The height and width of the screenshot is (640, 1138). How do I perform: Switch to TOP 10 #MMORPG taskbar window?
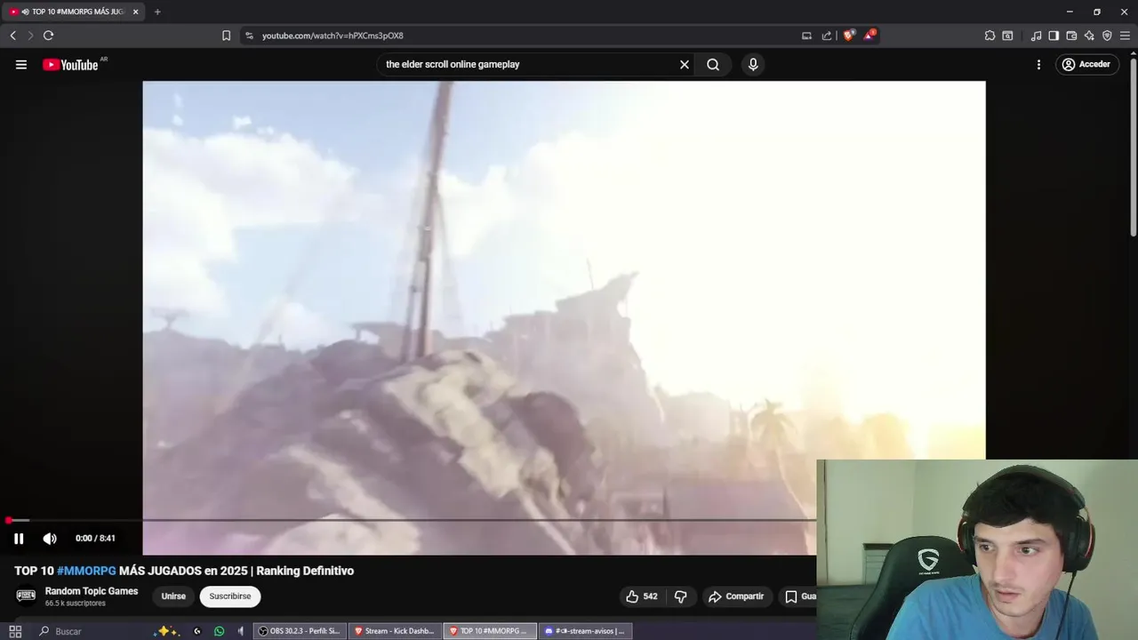[x=490, y=631]
